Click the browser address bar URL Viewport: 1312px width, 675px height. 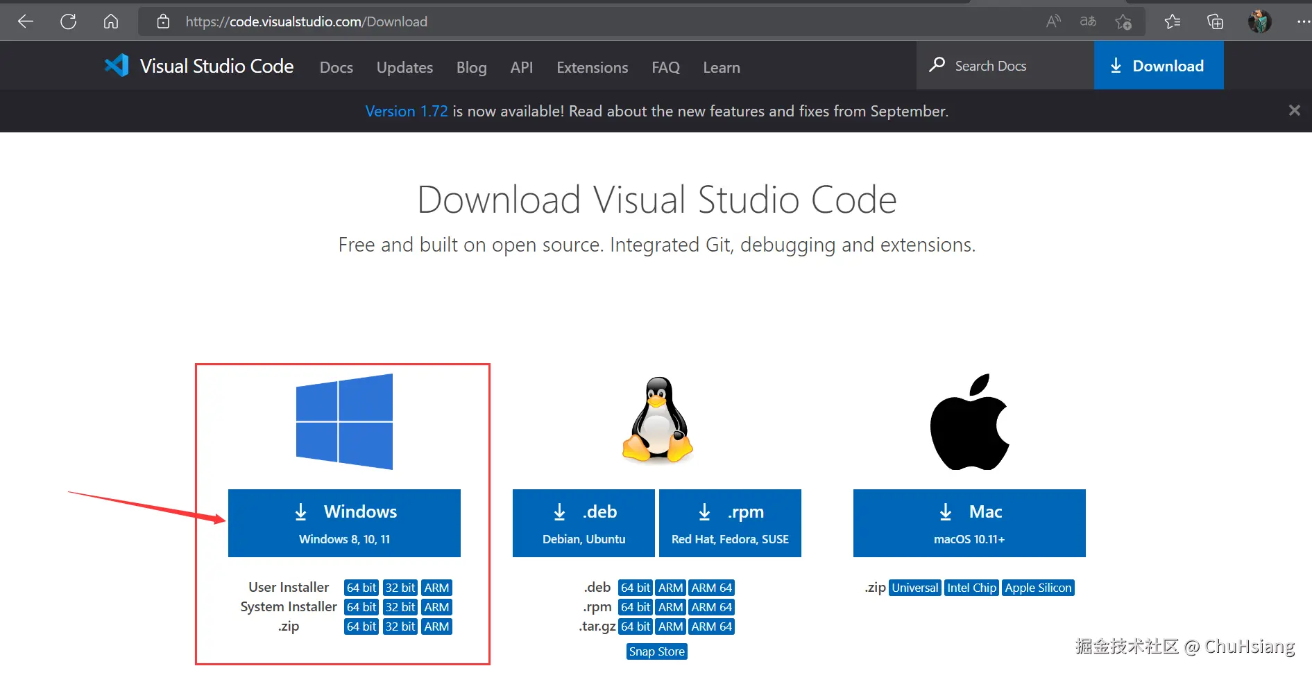click(306, 21)
